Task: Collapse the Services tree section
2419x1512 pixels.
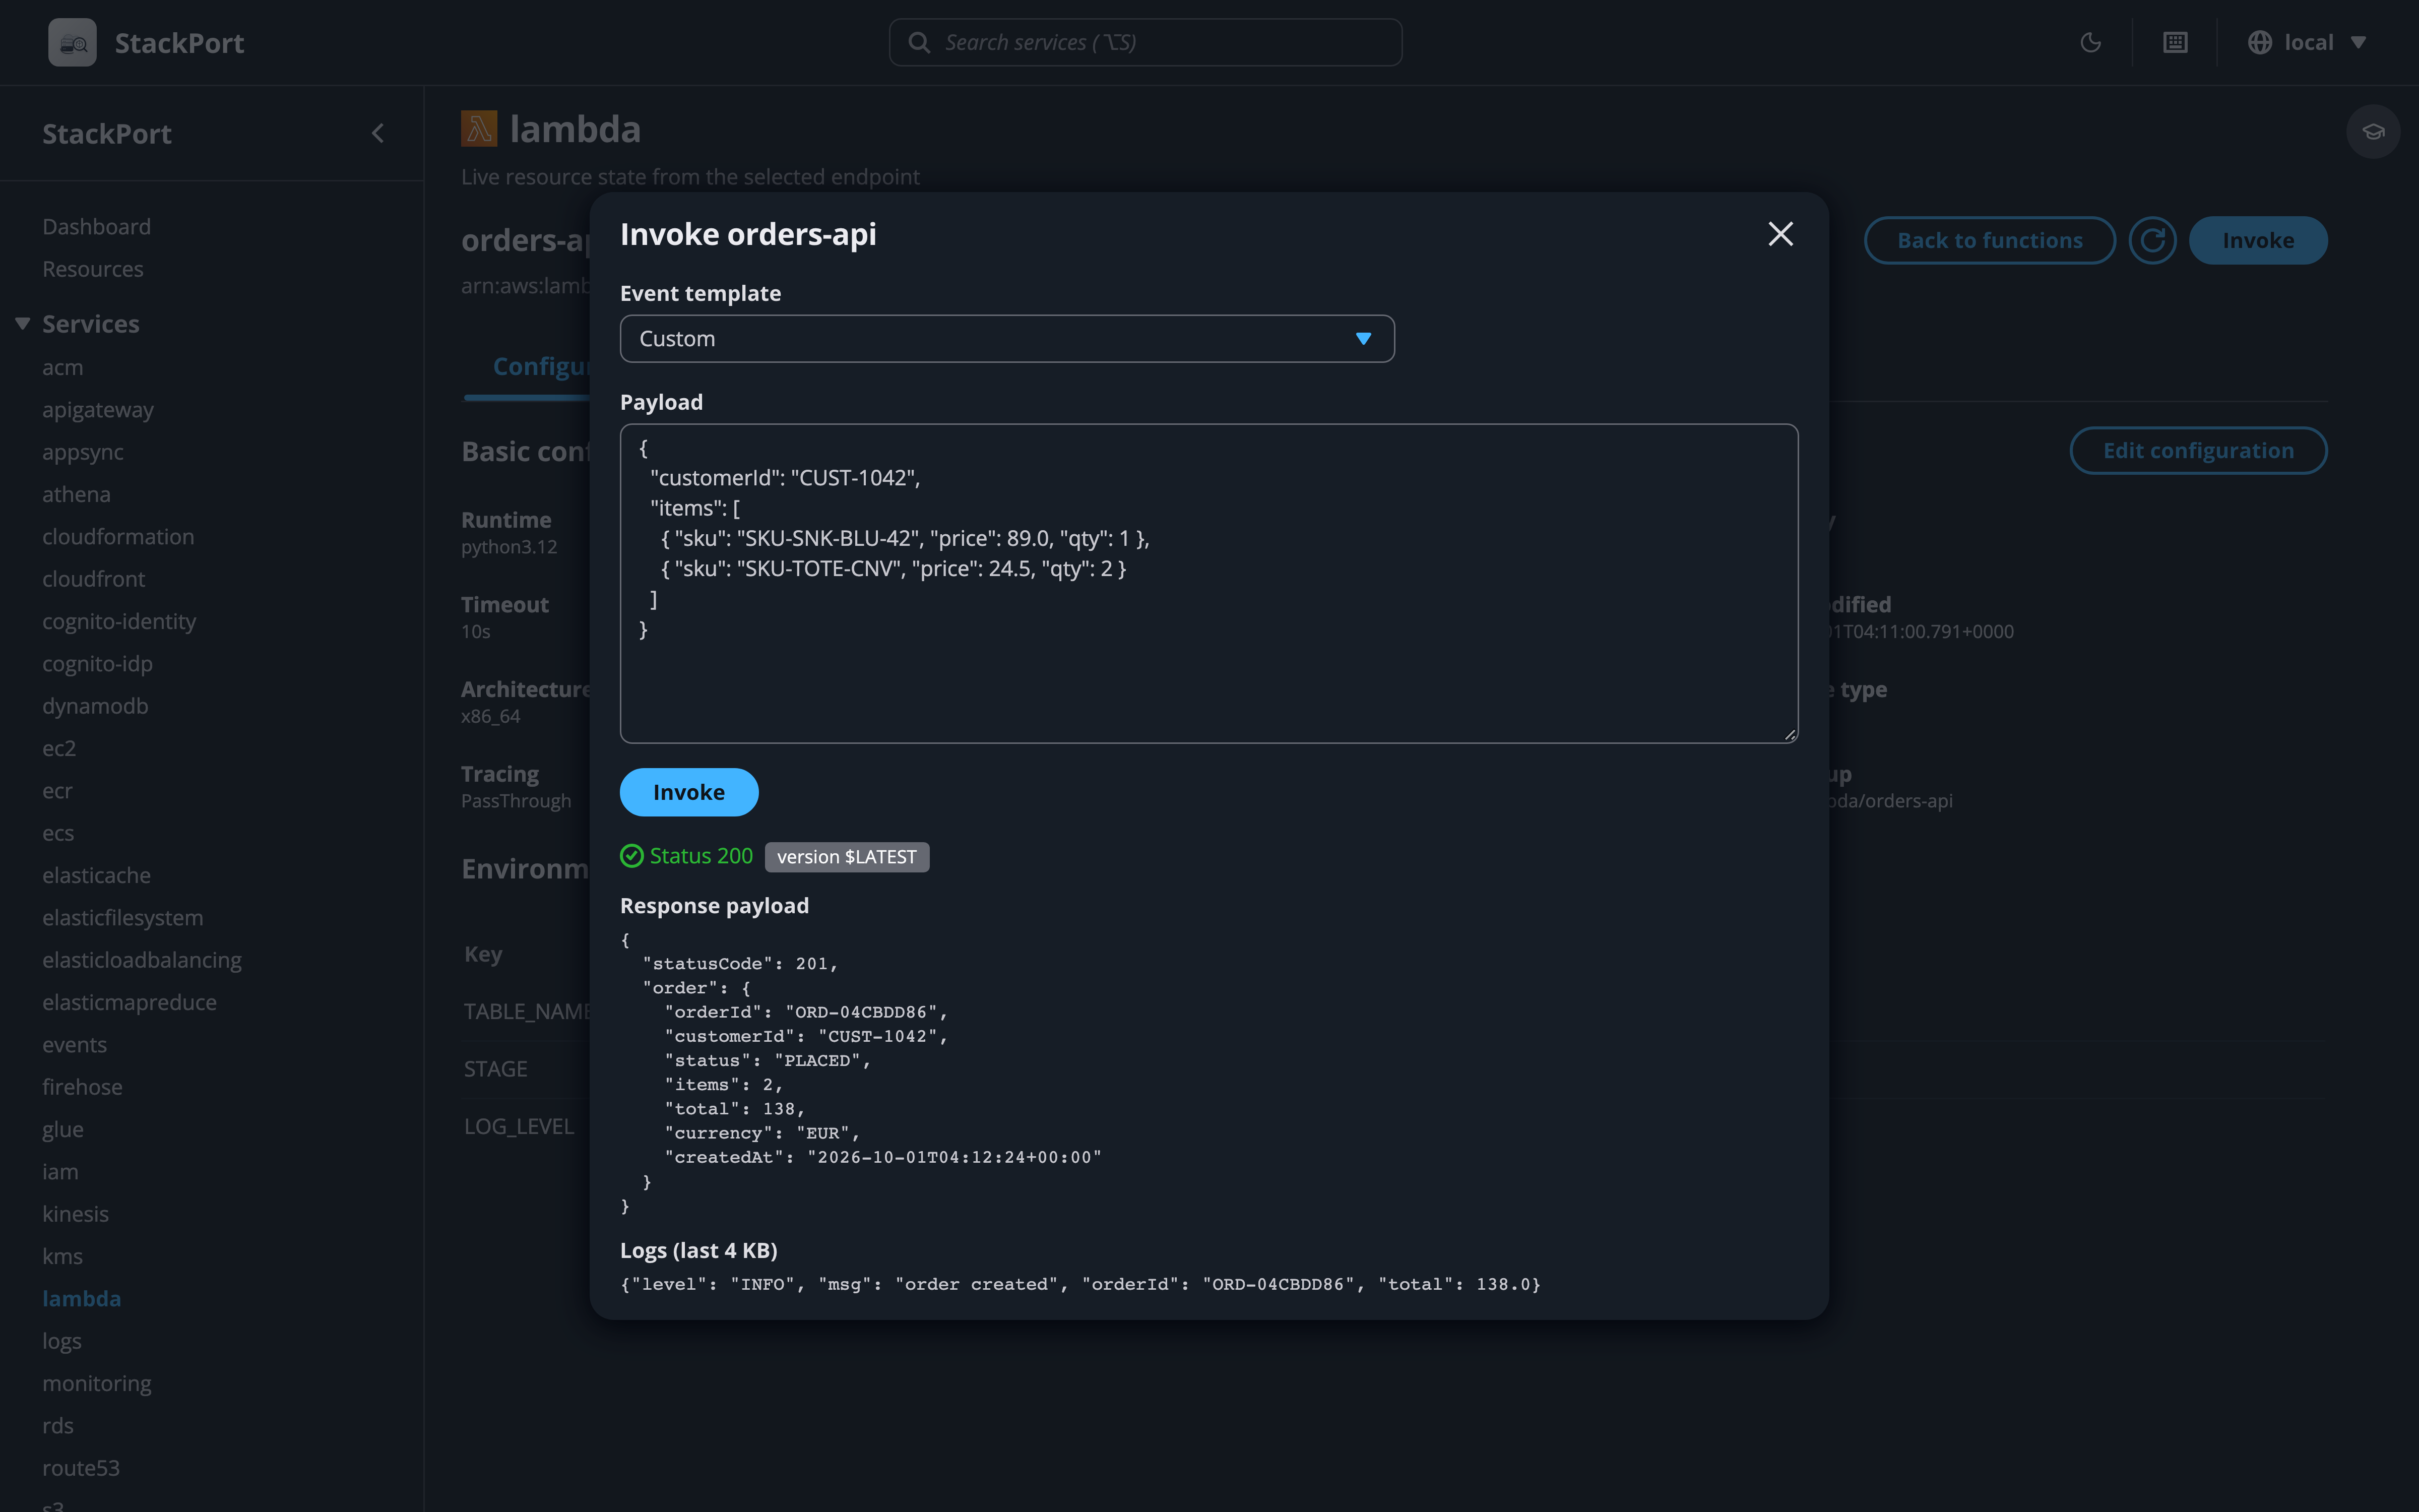Action: [22, 323]
